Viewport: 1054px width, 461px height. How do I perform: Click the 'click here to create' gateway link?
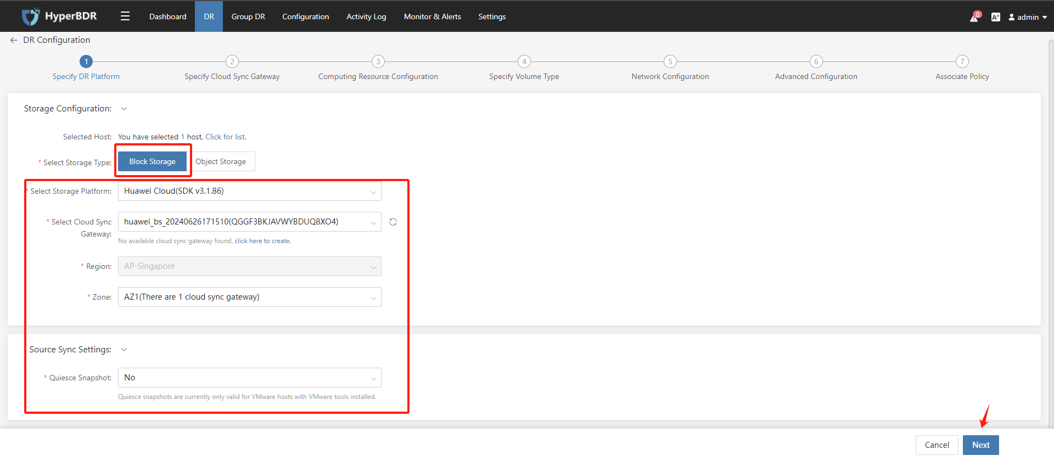click(262, 241)
